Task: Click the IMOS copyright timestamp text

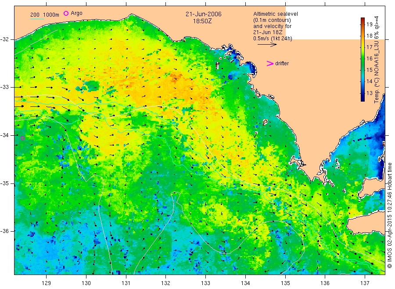Action: (390, 215)
